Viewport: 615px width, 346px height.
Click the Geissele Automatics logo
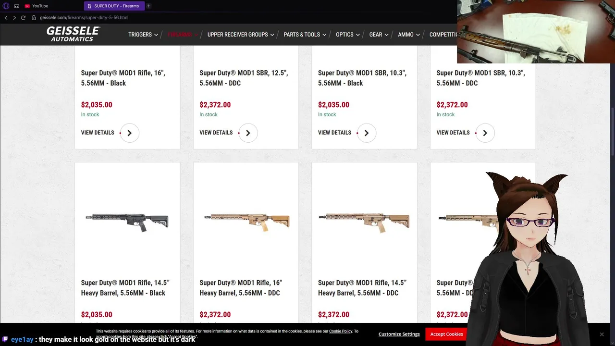pyautogui.click(x=73, y=34)
